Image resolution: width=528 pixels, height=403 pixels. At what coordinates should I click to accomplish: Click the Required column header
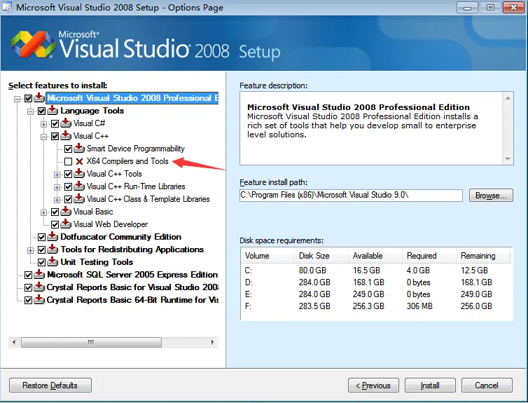click(x=429, y=256)
